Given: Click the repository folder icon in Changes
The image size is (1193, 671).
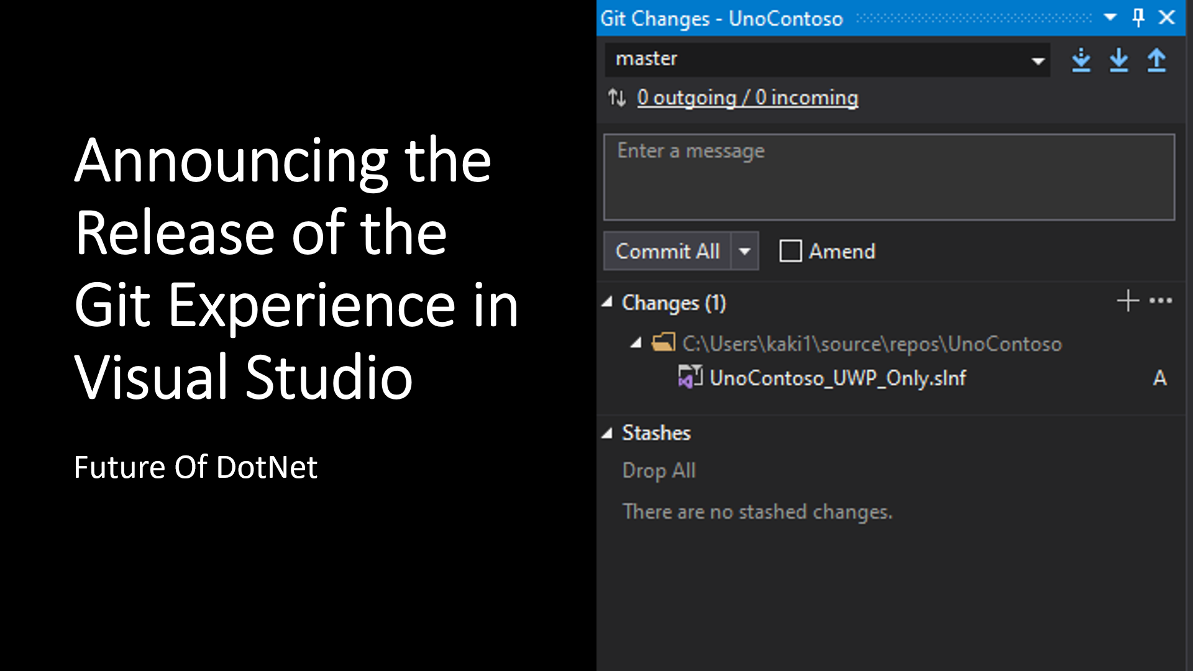Looking at the screenshot, I should [664, 343].
